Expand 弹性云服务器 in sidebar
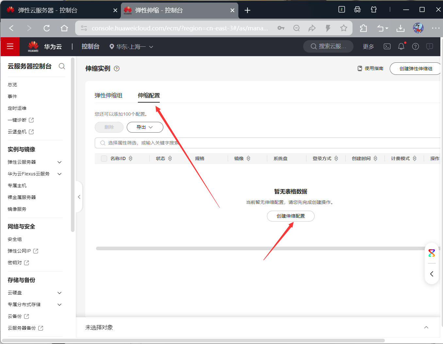This screenshot has width=443, height=344. coord(59,162)
